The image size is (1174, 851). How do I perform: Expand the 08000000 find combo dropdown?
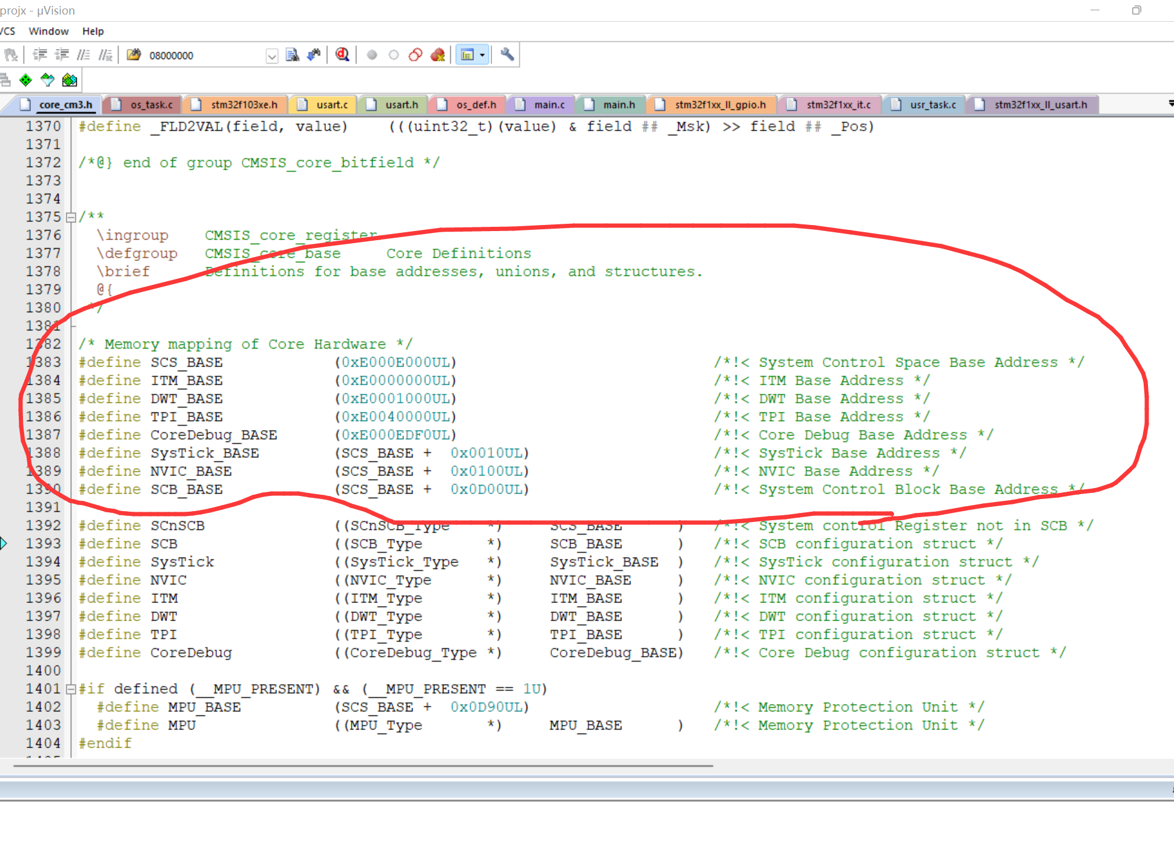pos(272,56)
